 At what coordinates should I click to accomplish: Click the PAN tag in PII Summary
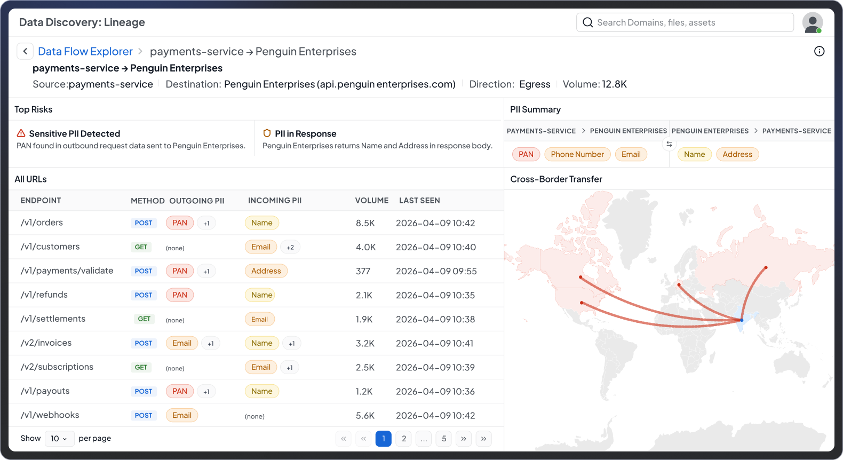[x=526, y=154]
